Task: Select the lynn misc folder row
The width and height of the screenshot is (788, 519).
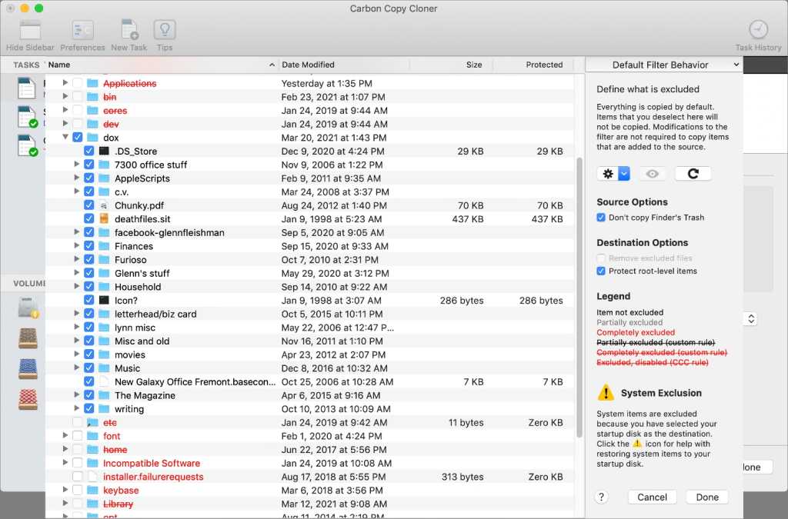Action: click(x=309, y=328)
